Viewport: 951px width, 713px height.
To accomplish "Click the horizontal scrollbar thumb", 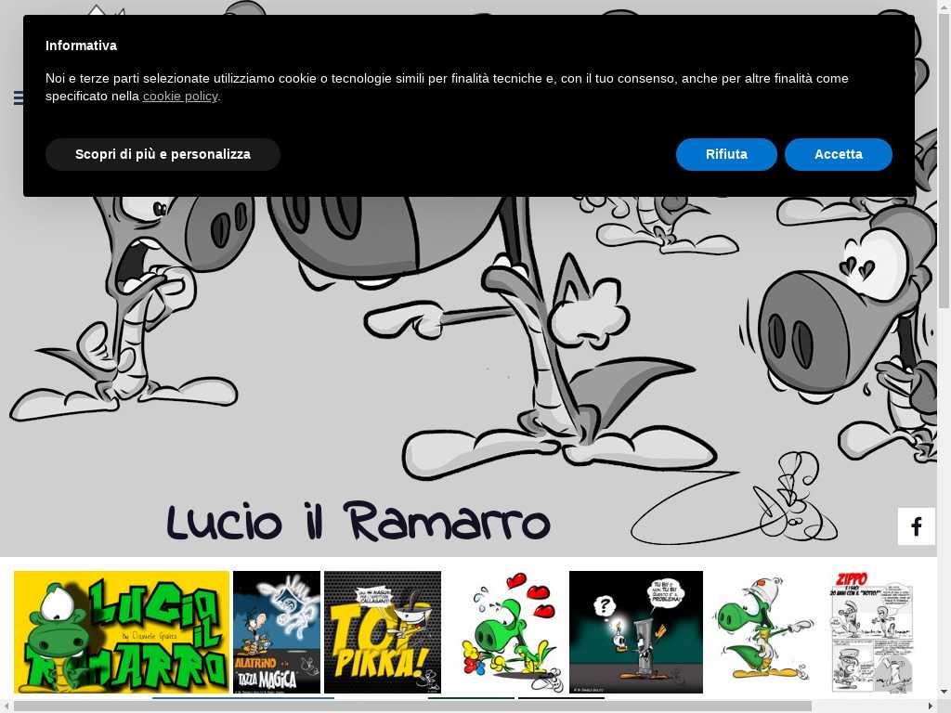I will point(412,707).
